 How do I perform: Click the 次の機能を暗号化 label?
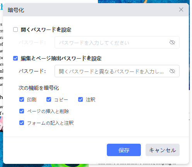pyautogui.click(x=39, y=88)
